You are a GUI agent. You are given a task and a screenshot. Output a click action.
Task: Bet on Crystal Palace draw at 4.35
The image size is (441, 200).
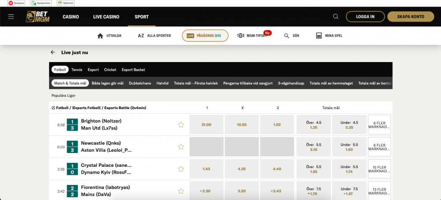242,169
